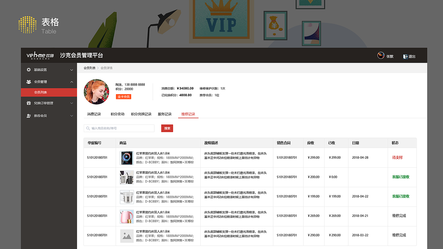The height and width of the screenshot is (249, 443).
Task: Click the 推荐会员 person icon
Action: tap(29, 116)
